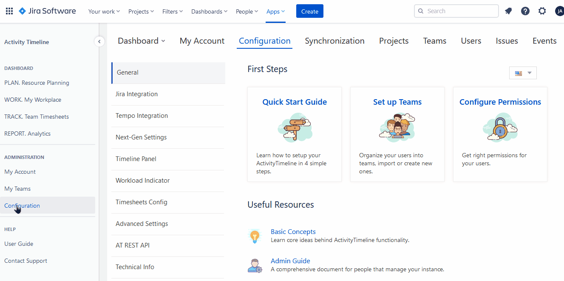Click the Admin Guide person icon
The width and height of the screenshot is (564, 281).
coord(255,265)
